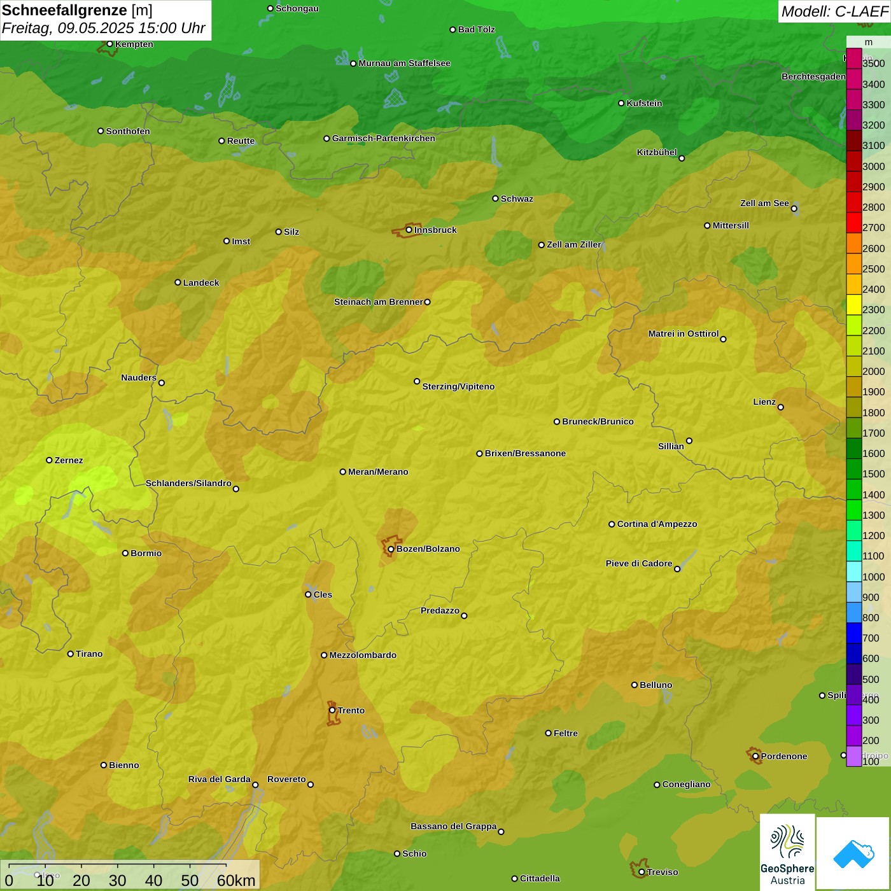The height and width of the screenshot is (891, 891).
Task: Click the Bad Tölz label
Action: point(476,29)
